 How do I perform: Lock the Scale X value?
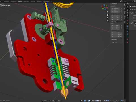pos(122,25)
